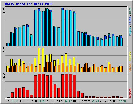Select green day label 3
This screenshot has width=133, height=104.
click(16, 101)
